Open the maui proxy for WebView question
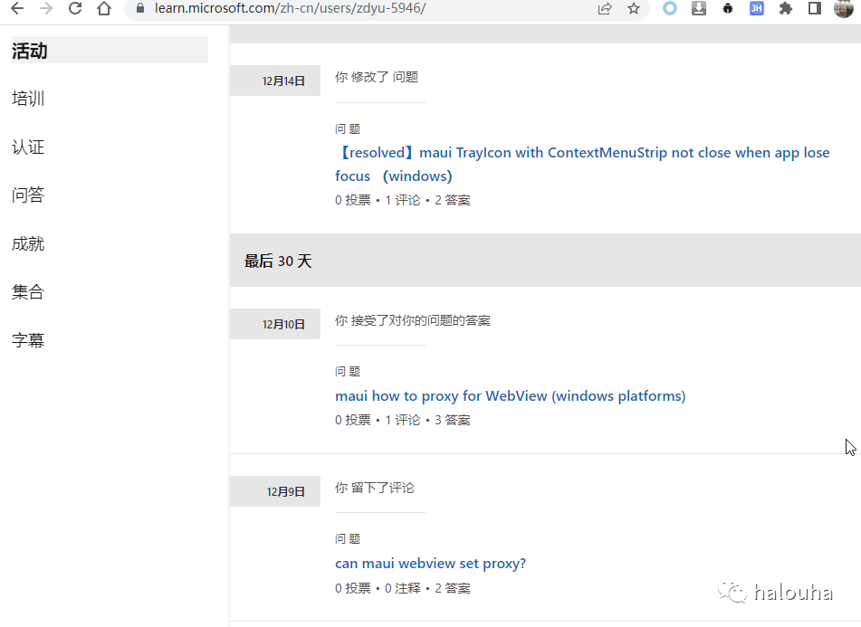 pos(510,396)
